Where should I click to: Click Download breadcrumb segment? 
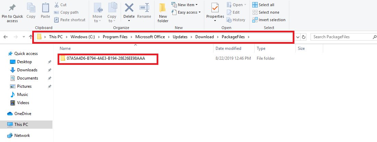pyautogui.click(x=204, y=37)
